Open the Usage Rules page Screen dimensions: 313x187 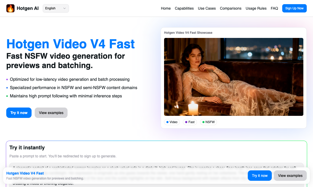(256, 8)
